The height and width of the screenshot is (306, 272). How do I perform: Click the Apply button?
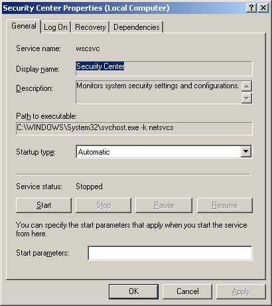click(241, 291)
